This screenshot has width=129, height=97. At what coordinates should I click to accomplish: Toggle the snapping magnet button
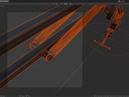[x=65, y=4]
